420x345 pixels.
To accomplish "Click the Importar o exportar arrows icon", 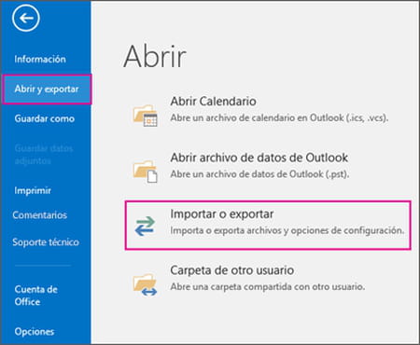I will (145, 226).
